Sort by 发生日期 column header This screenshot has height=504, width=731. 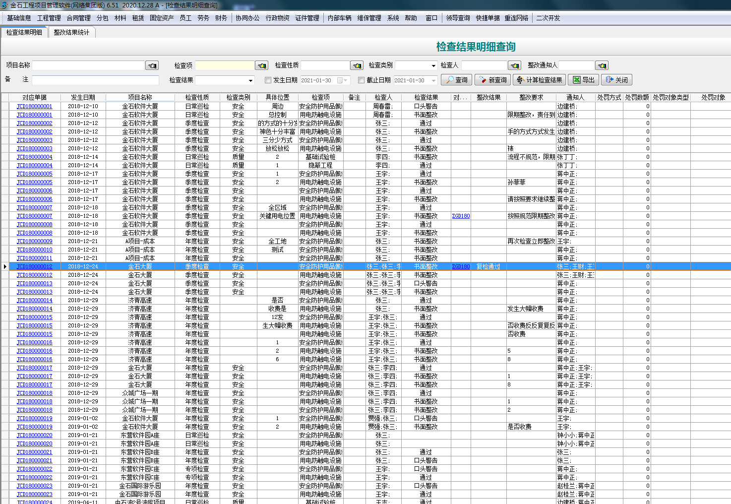coord(83,97)
